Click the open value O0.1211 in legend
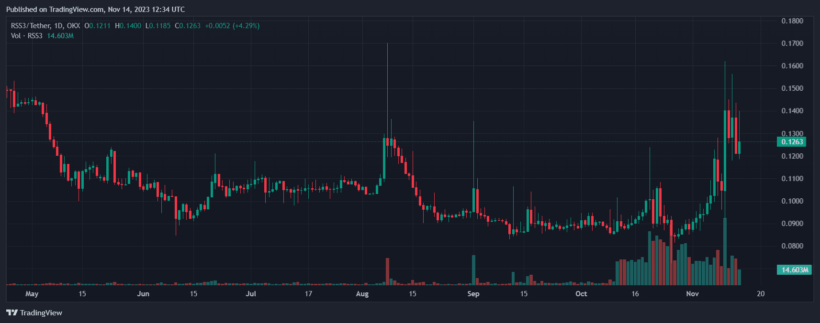The height and width of the screenshot is (323, 820). 98,26
